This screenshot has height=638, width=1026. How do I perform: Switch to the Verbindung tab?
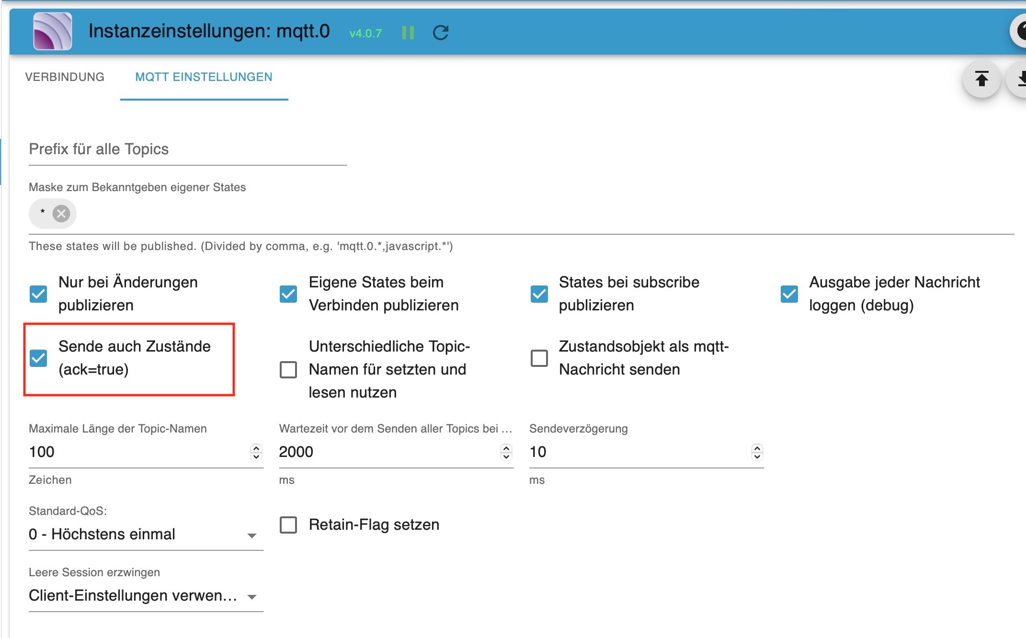click(65, 77)
